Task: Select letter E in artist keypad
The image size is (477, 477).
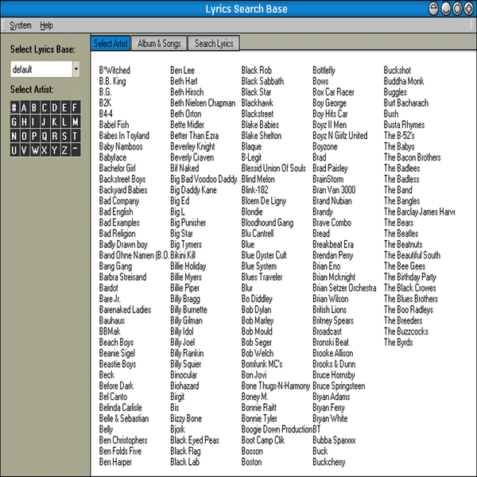Action: tap(64, 107)
